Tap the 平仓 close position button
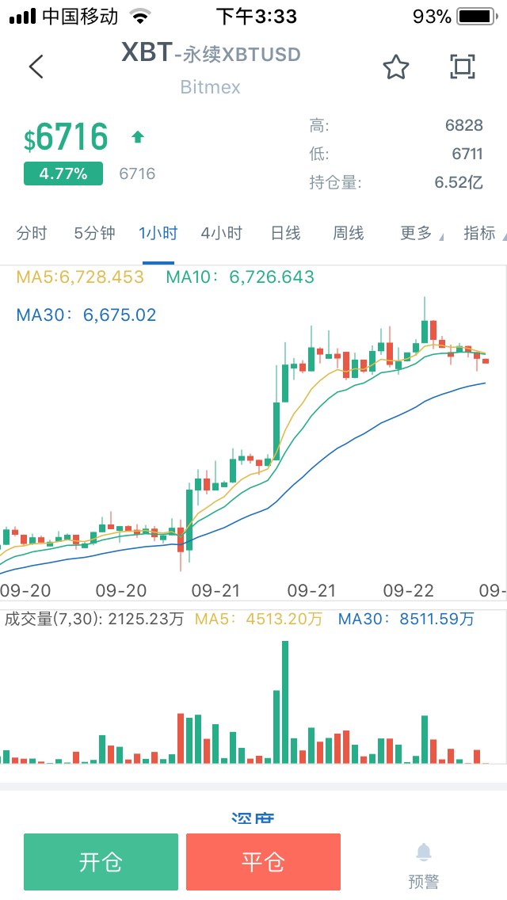Image resolution: width=507 pixels, height=900 pixels. point(262,862)
